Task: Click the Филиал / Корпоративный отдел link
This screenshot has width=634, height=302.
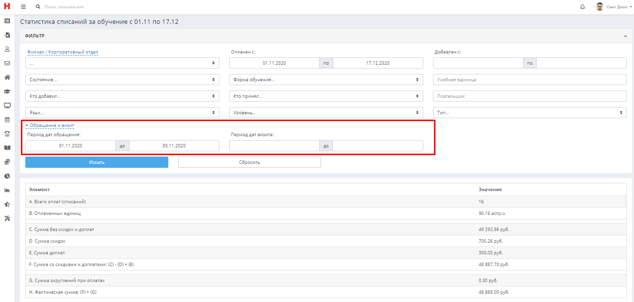Action: click(x=64, y=52)
